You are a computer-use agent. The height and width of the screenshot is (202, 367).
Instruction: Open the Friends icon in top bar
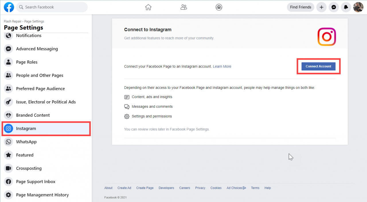tap(184, 7)
